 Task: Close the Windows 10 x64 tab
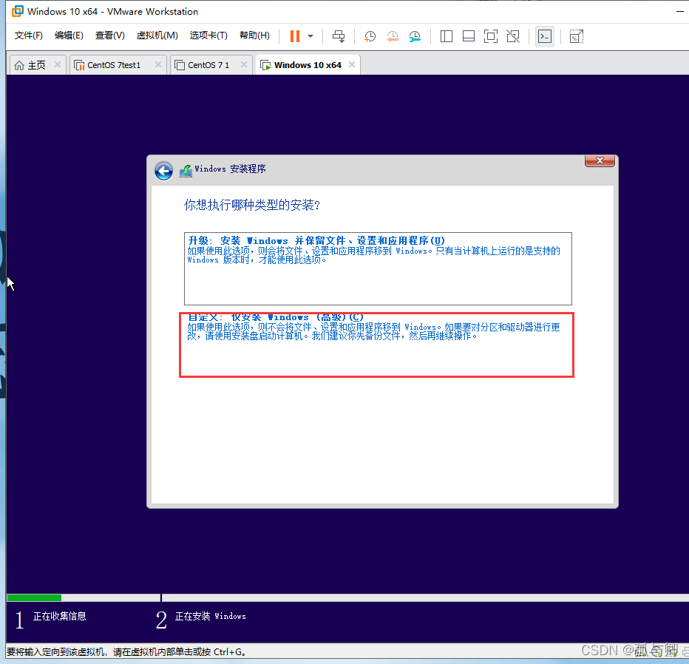pyautogui.click(x=352, y=64)
